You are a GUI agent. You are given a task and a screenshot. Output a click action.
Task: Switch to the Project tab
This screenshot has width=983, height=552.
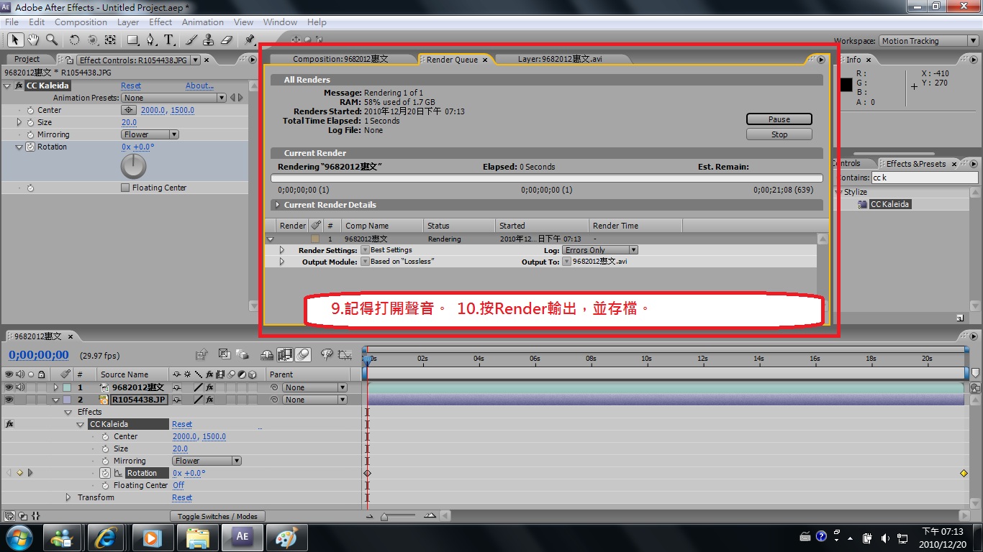click(x=27, y=60)
